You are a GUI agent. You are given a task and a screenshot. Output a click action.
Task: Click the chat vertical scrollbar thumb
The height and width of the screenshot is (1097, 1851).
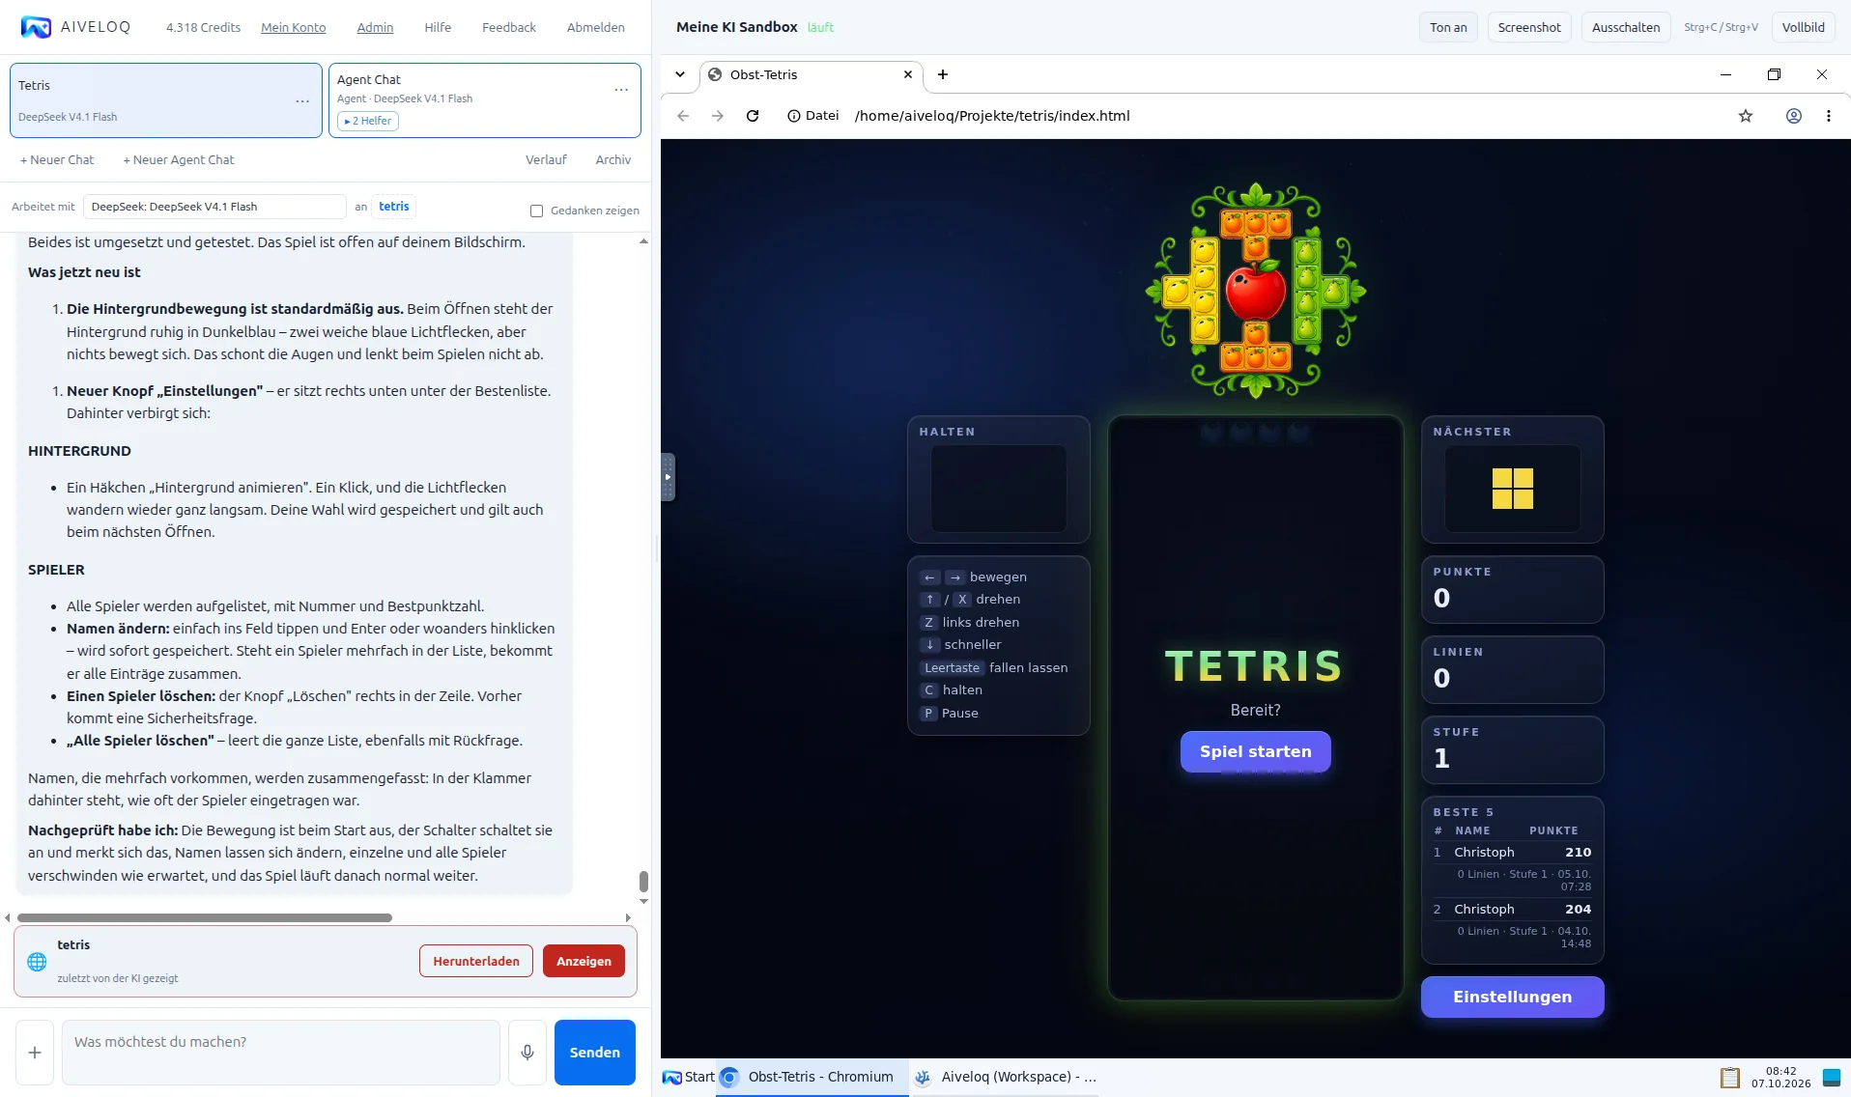[643, 881]
